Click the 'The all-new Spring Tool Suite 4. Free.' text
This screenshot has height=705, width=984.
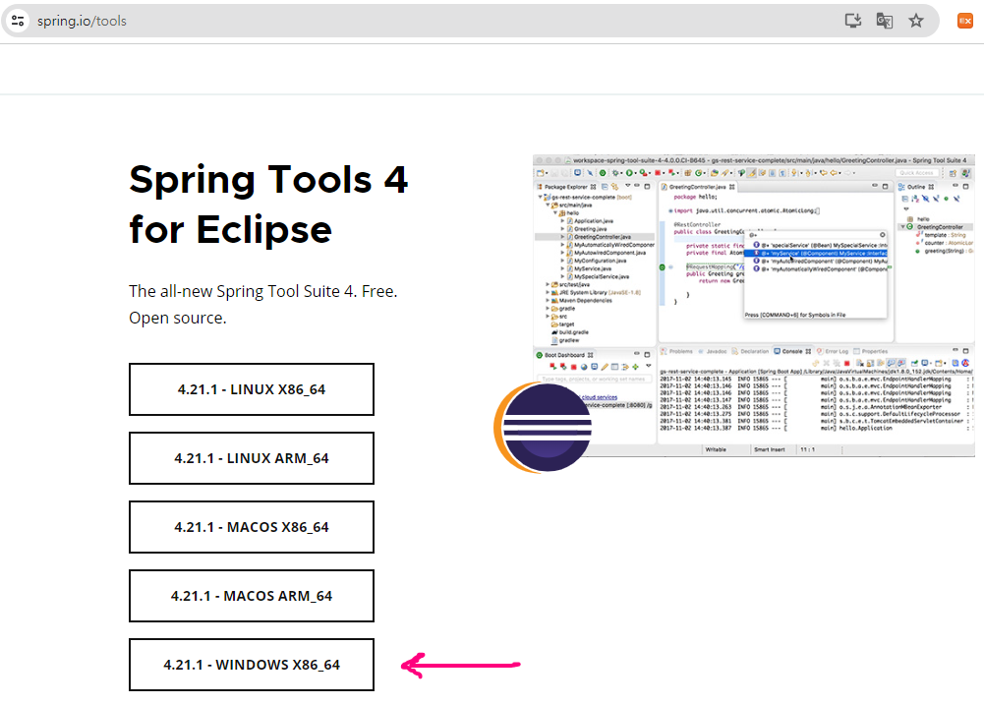click(262, 291)
